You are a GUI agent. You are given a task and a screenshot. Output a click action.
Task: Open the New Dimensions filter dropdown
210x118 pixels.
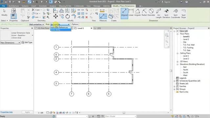[10, 43]
